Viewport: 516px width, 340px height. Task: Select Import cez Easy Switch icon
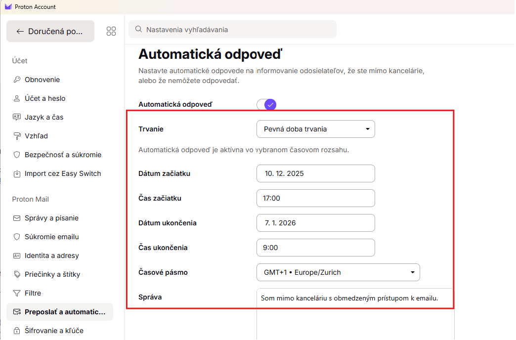pyautogui.click(x=17, y=173)
